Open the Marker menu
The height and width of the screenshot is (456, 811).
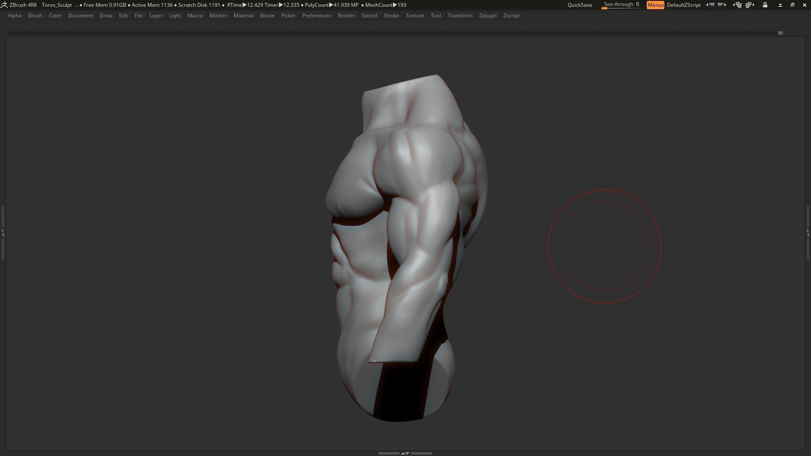point(218,16)
